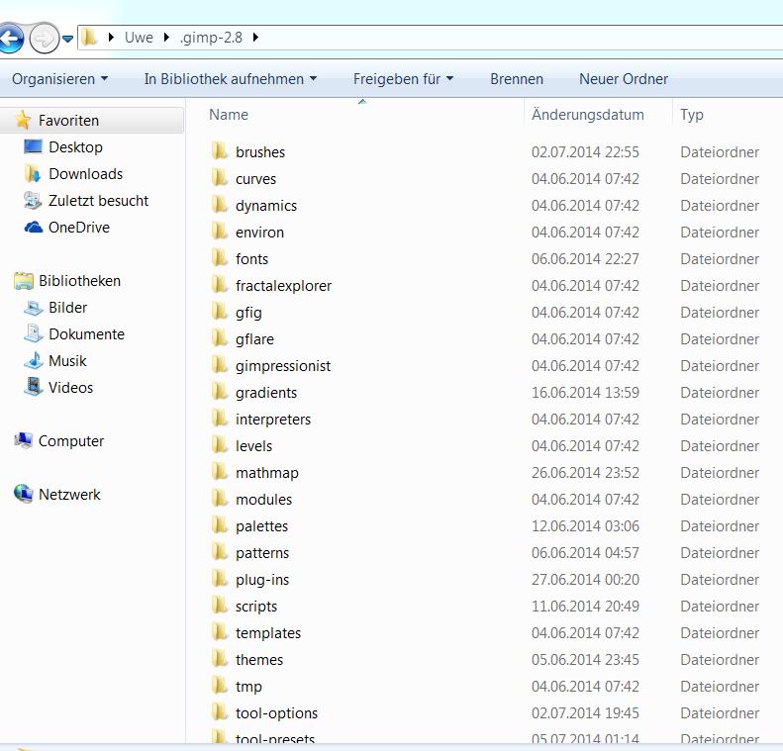
Task: Open the Bilder library
Action: (x=68, y=308)
